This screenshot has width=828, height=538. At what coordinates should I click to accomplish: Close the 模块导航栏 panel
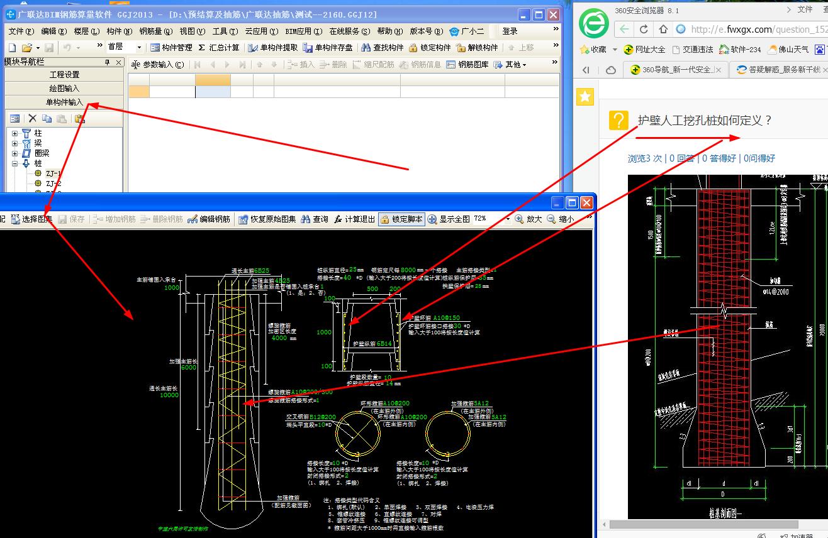(x=118, y=62)
